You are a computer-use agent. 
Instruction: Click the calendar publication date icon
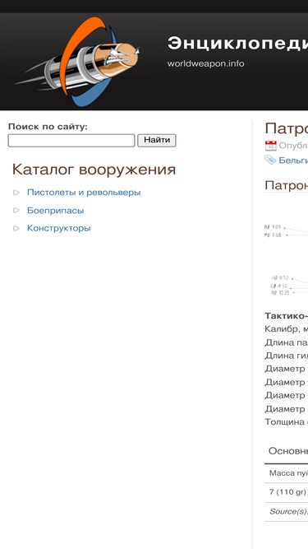click(271, 146)
